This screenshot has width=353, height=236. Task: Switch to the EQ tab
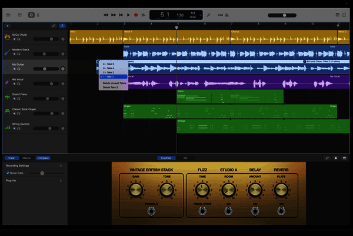[x=185, y=158]
